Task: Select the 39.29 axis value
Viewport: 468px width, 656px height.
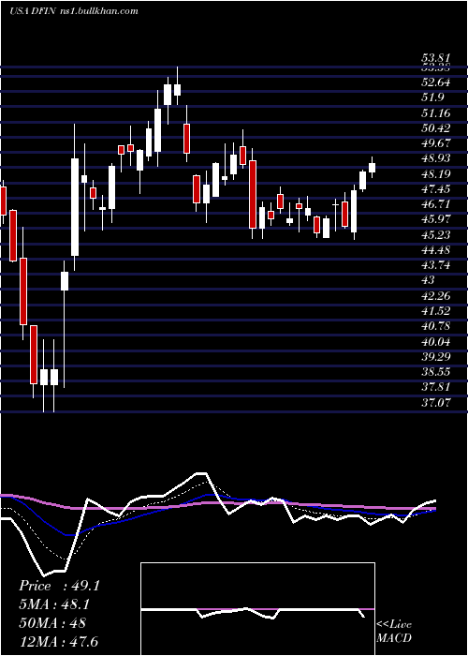Action: pos(435,357)
